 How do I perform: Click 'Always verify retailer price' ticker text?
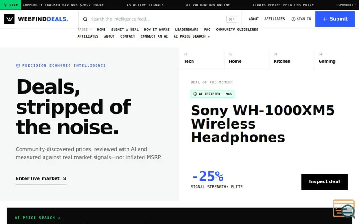283,5
